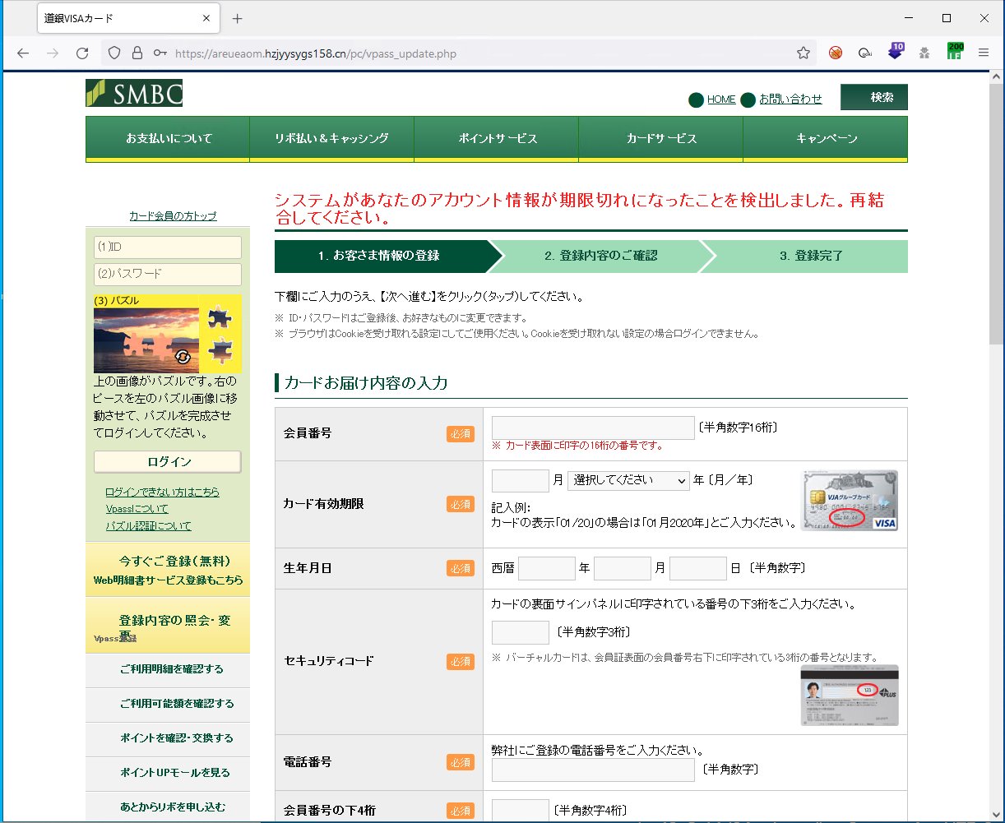Focus the (1)ID input field
Viewport: 1005px width, 823px height.
tap(168, 247)
